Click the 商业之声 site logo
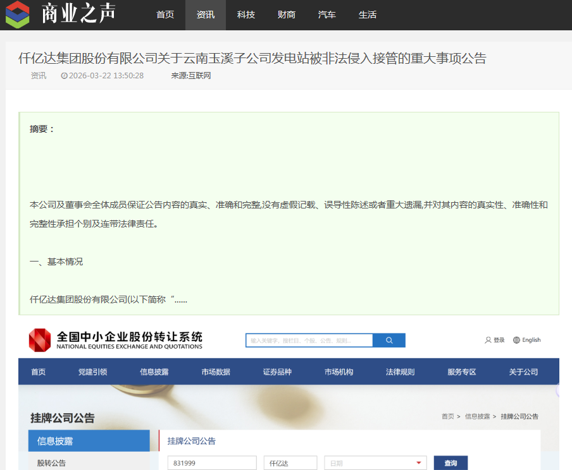Viewport: 572px width, 470px height. [x=61, y=15]
